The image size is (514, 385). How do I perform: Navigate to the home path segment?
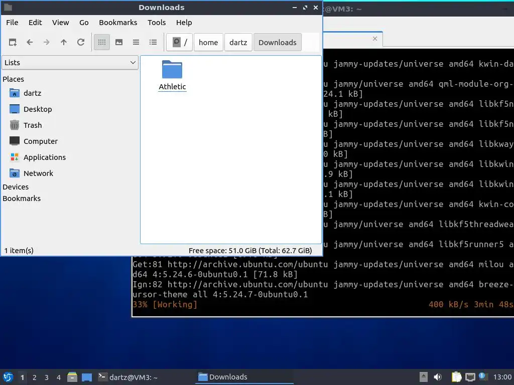(208, 42)
